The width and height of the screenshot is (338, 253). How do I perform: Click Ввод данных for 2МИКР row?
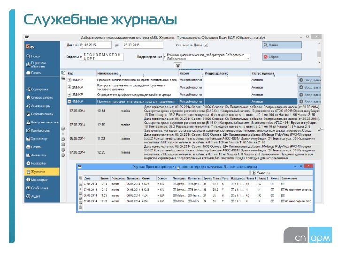309,87
